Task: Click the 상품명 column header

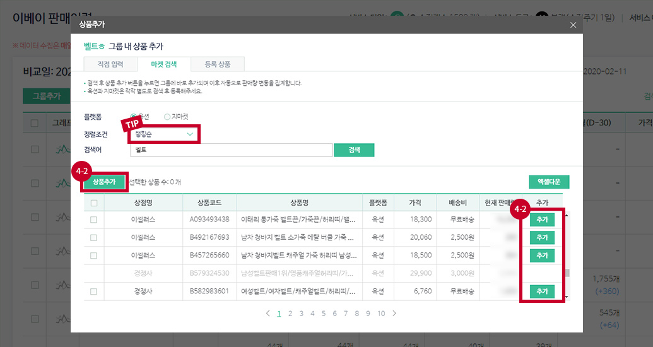Action: [x=300, y=203]
